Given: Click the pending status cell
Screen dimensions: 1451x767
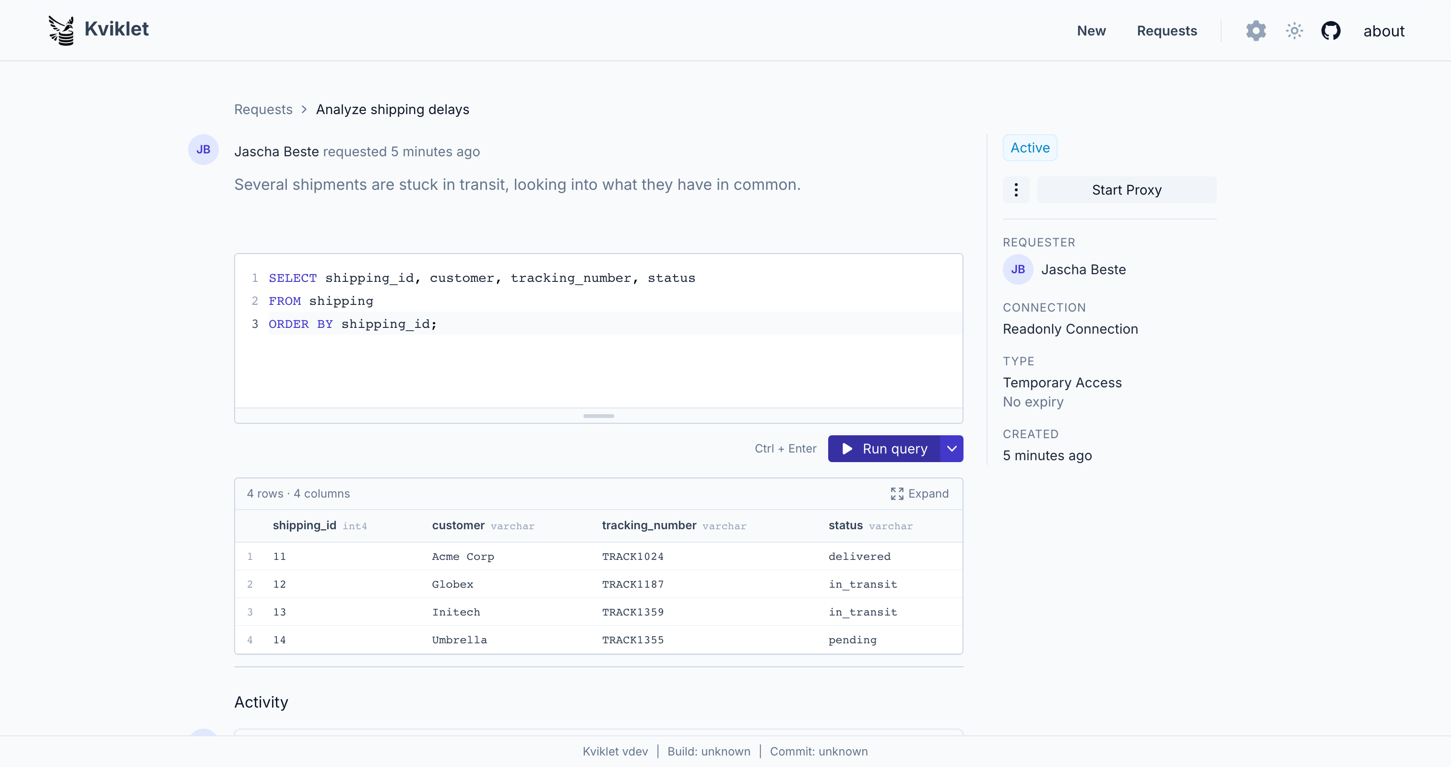Looking at the screenshot, I should [x=852, y=640].
